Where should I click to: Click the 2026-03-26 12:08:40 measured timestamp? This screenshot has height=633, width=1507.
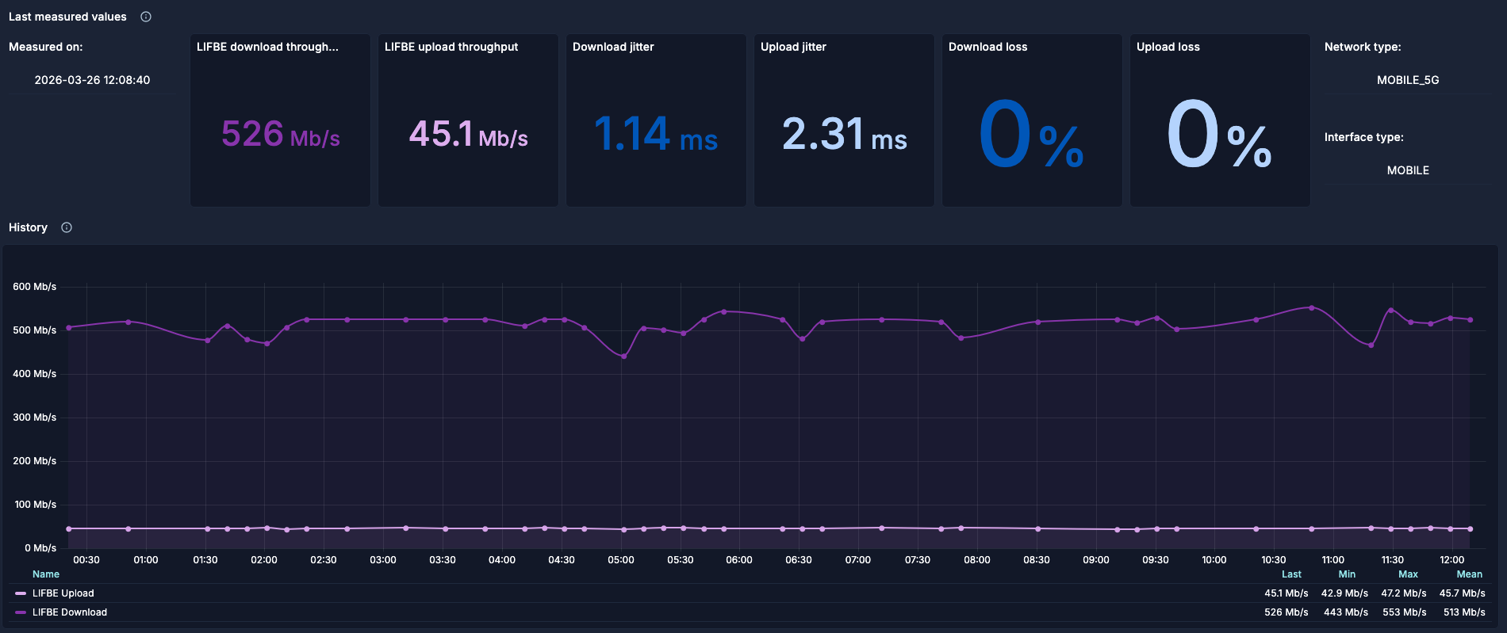(92, 80)
